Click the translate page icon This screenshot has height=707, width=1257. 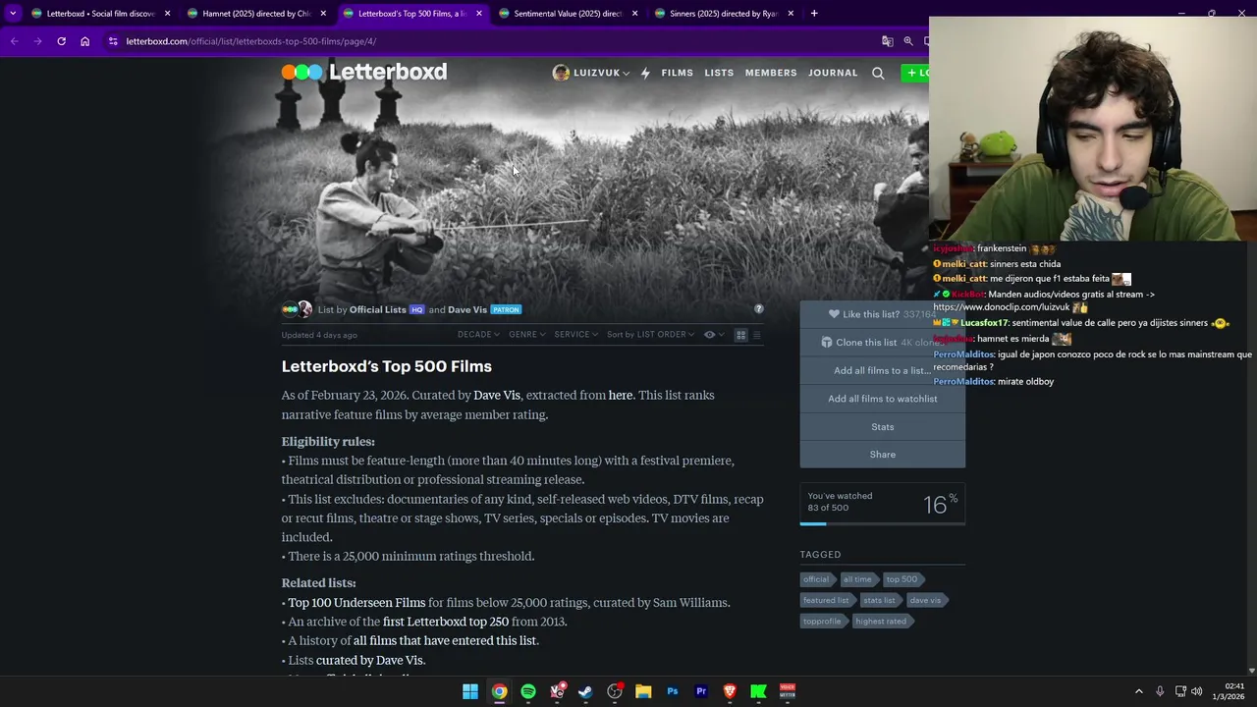(888, 41)
